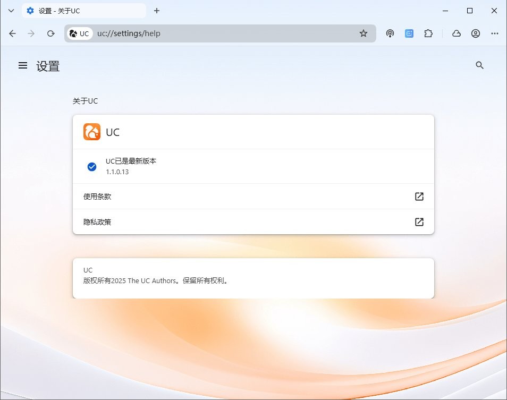Open the extensions puzzle icon
This screenshot has width=507, height=400.
[428, 33]
